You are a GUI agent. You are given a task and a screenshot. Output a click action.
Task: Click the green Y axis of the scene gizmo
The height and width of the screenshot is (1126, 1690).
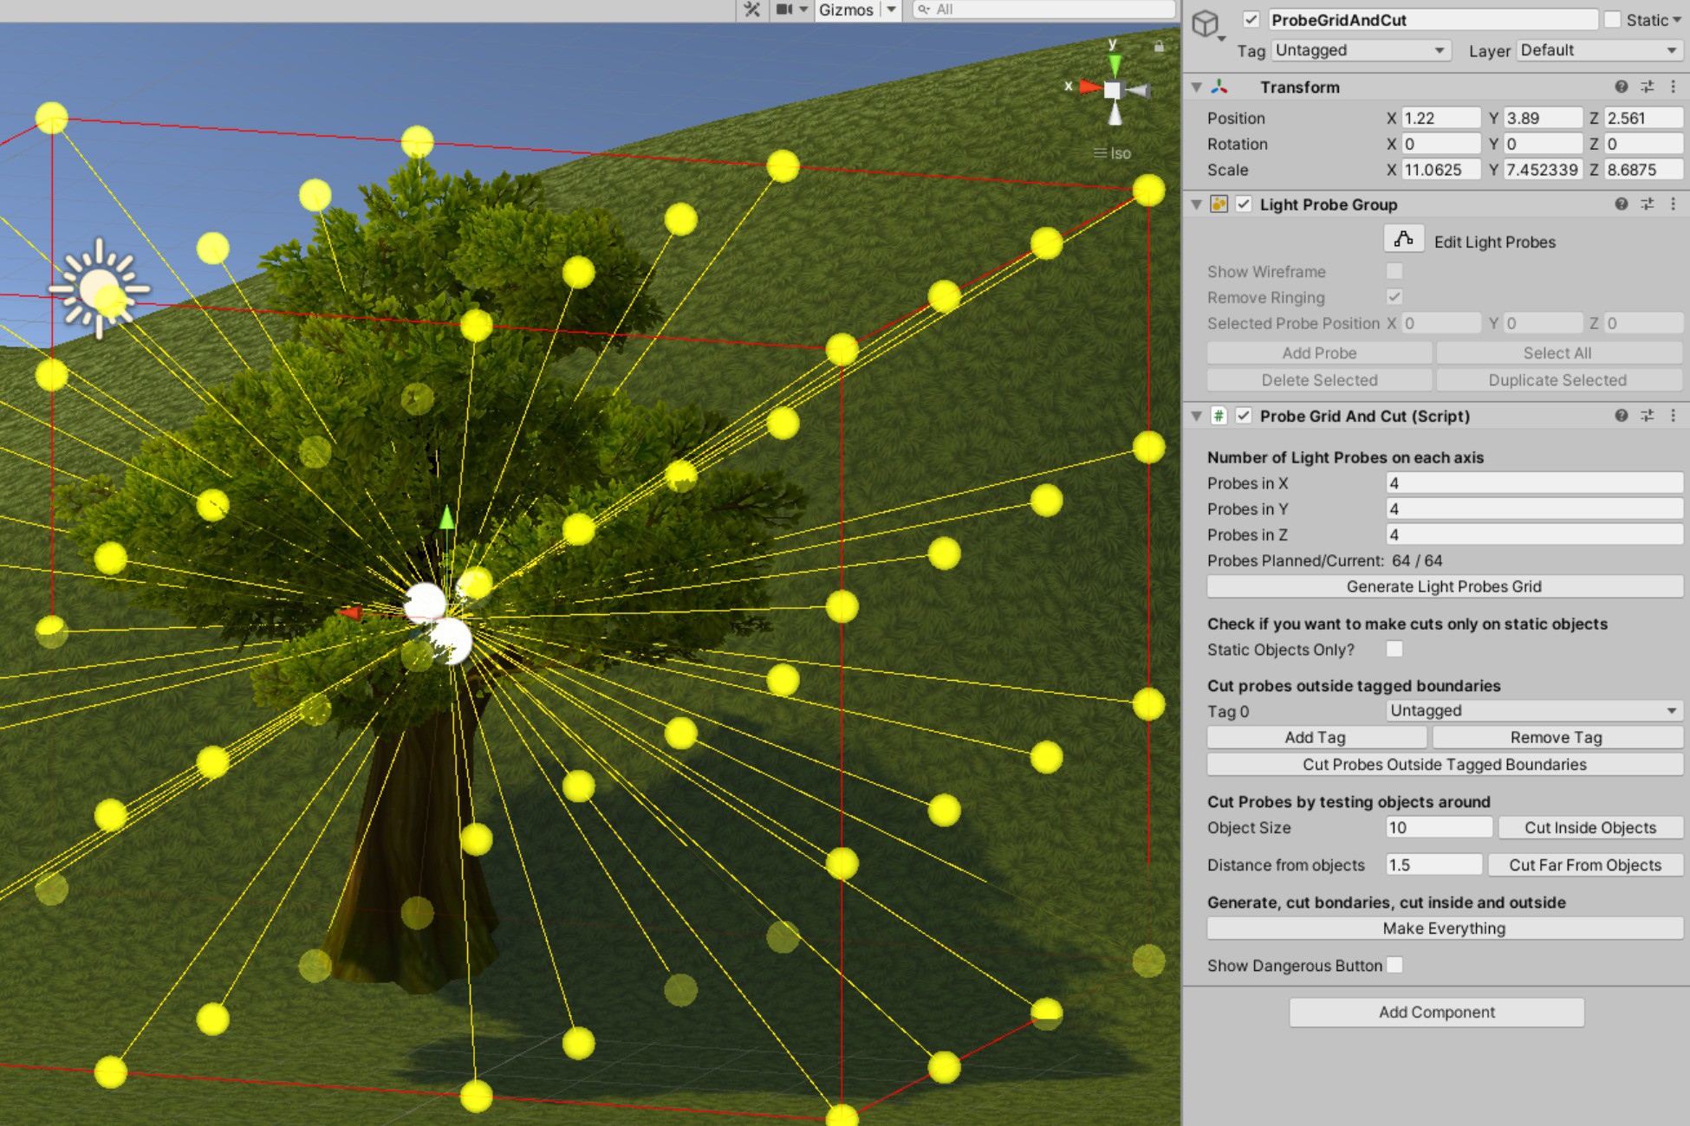[x=1114, y=62]
